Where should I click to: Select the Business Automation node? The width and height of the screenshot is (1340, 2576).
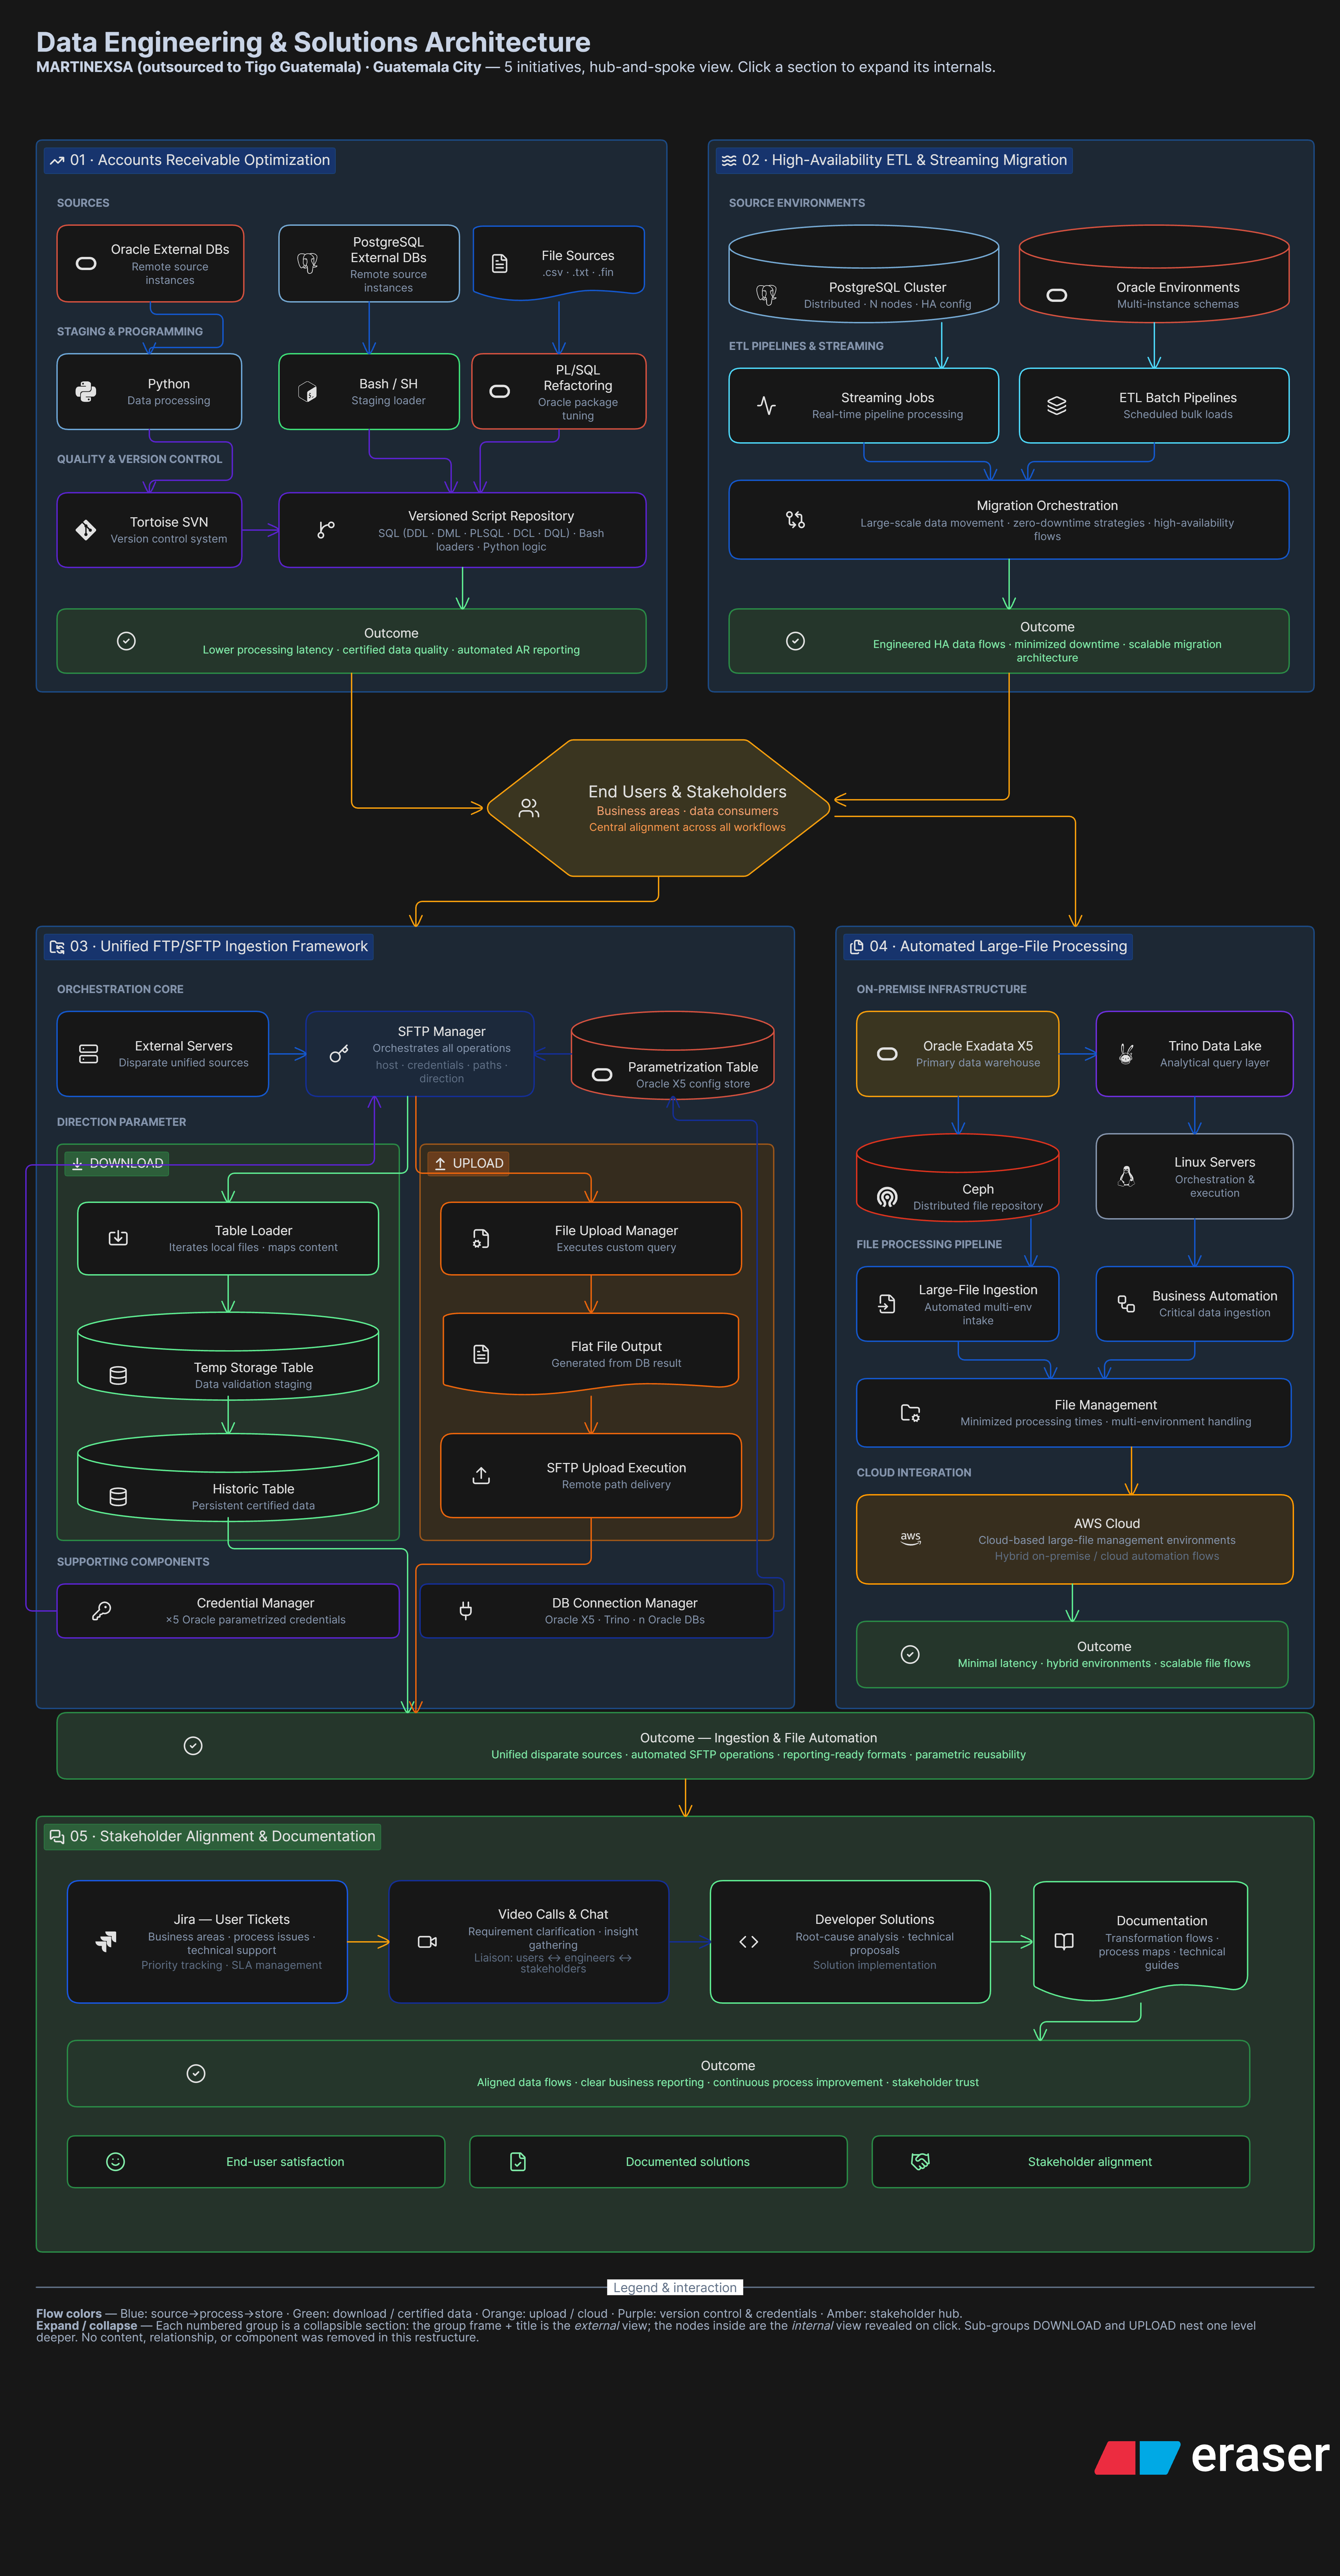tap(1195, 1304)
